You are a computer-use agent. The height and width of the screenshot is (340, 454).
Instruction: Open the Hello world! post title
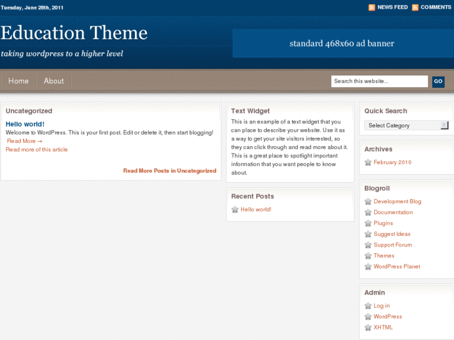point(25,124)
